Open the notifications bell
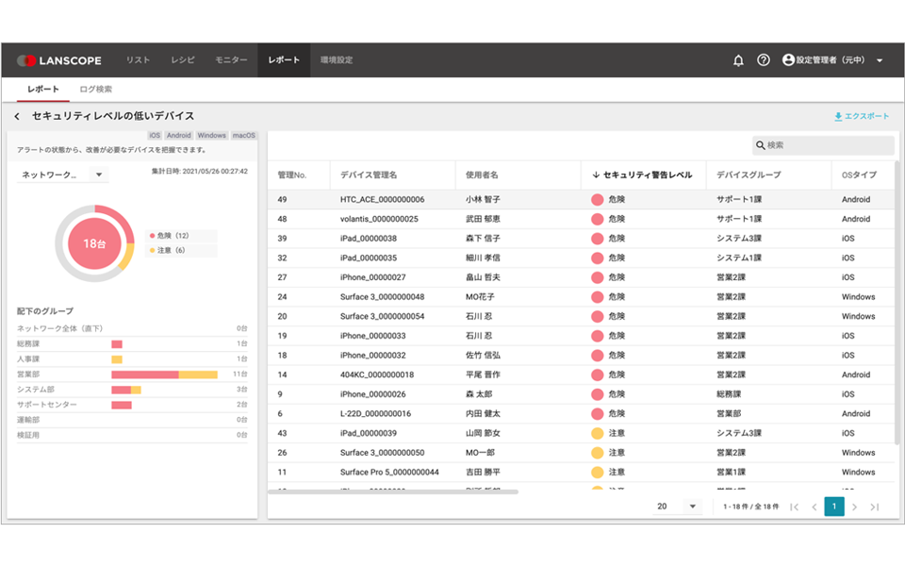Image resolution: width=905 pixels, height=566 pixels. coord(738,60)
